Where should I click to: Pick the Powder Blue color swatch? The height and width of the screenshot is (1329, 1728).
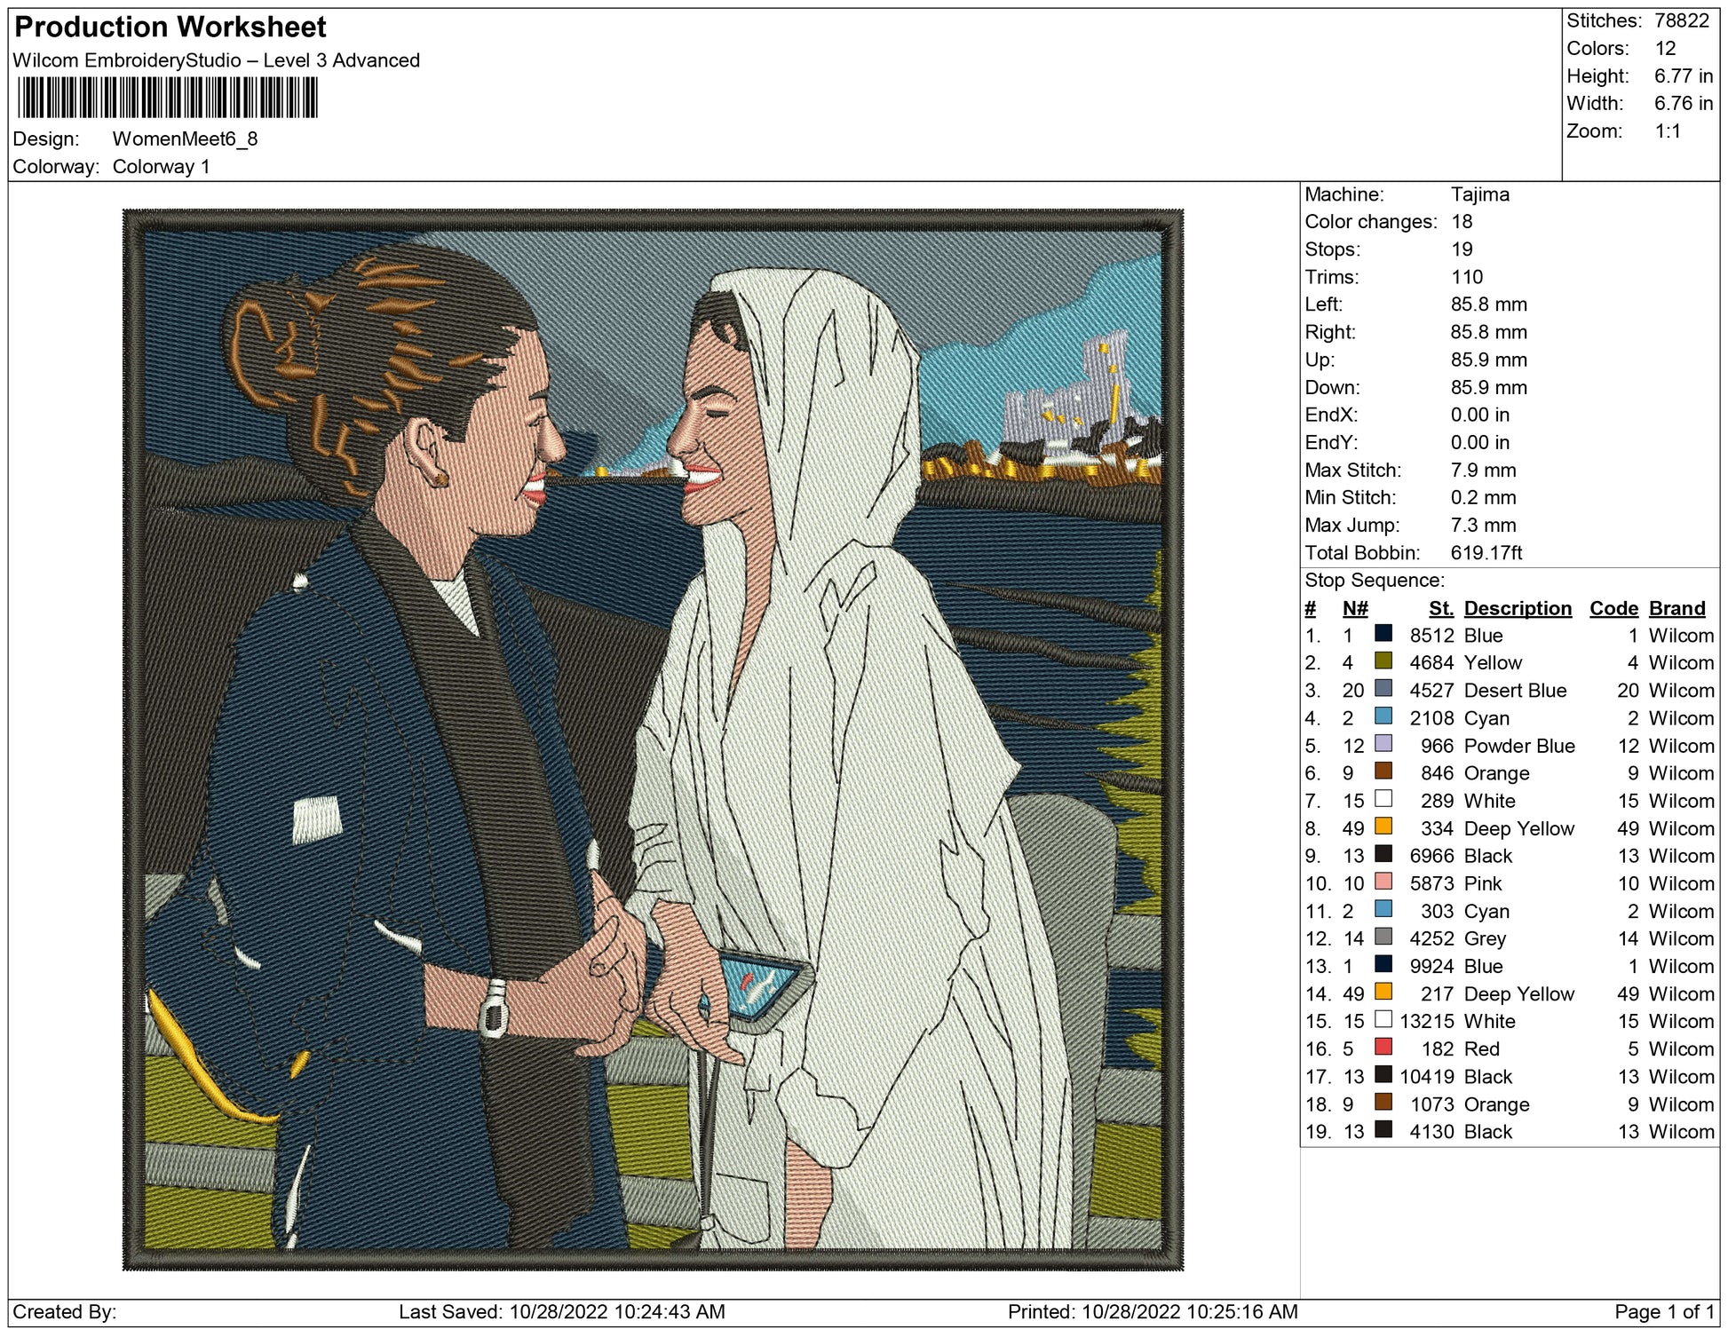pos(1383,744)
